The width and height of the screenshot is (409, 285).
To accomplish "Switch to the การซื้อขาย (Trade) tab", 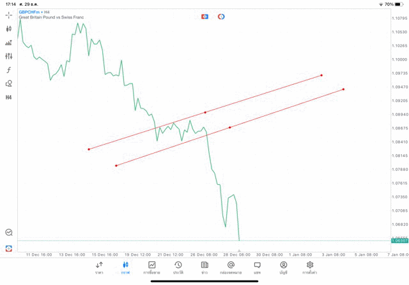I will click(x=151, y=267).
